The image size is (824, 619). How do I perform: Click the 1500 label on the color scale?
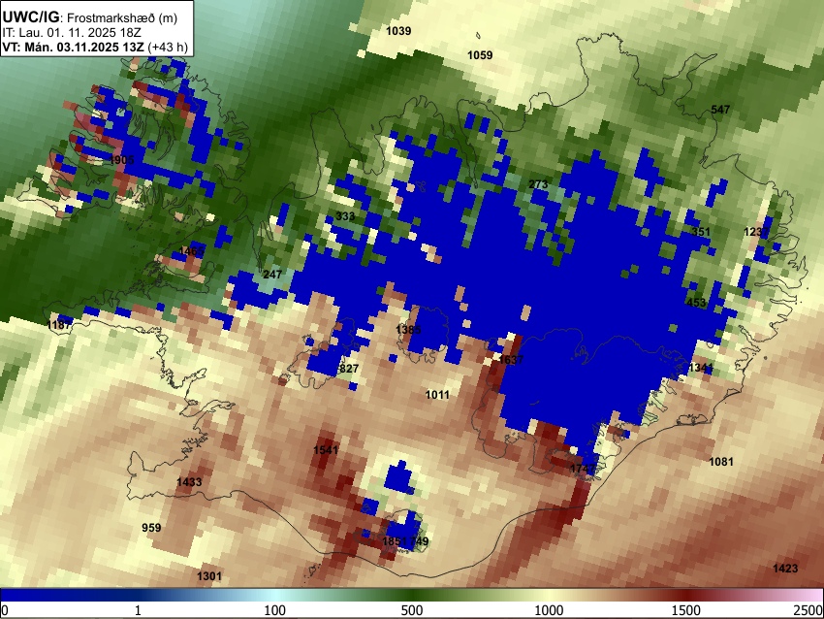pyautogui.click(x=686, y=610)
